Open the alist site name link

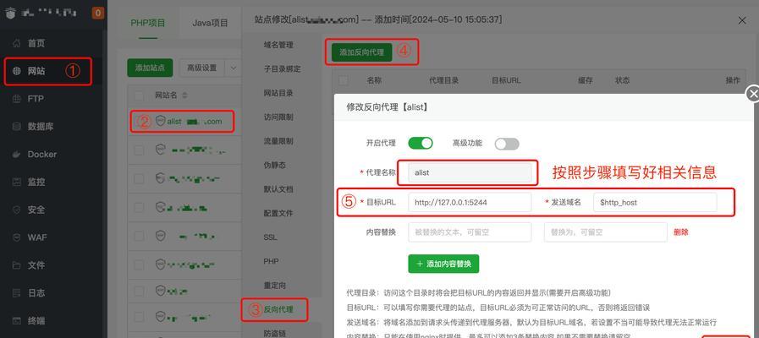click(194, 122)
